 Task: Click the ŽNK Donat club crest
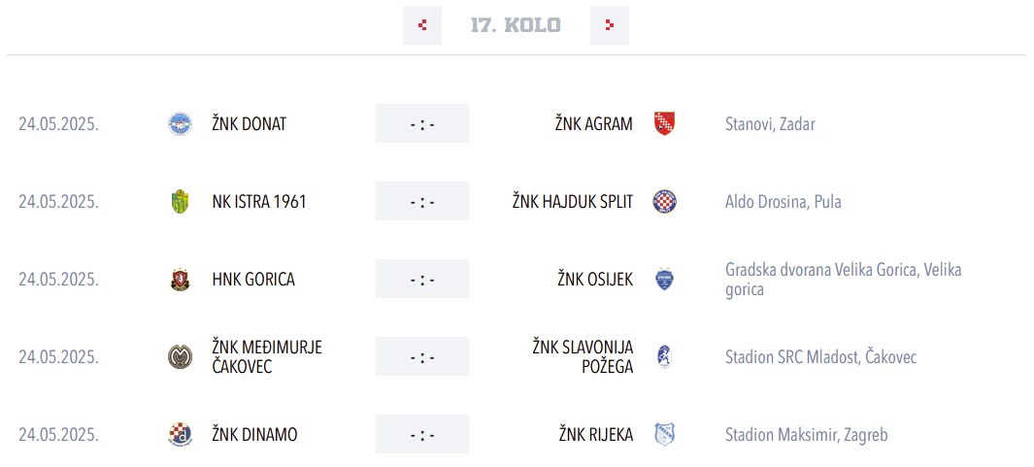coord(181,124)
